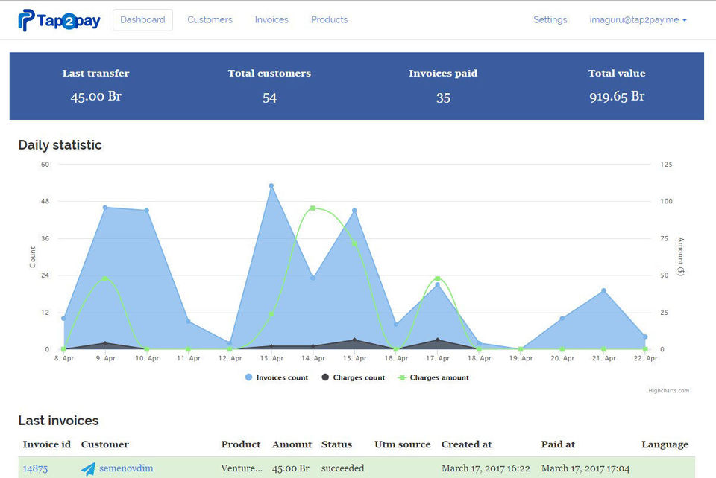
Task: Open Settings
Action: point(550,20)
